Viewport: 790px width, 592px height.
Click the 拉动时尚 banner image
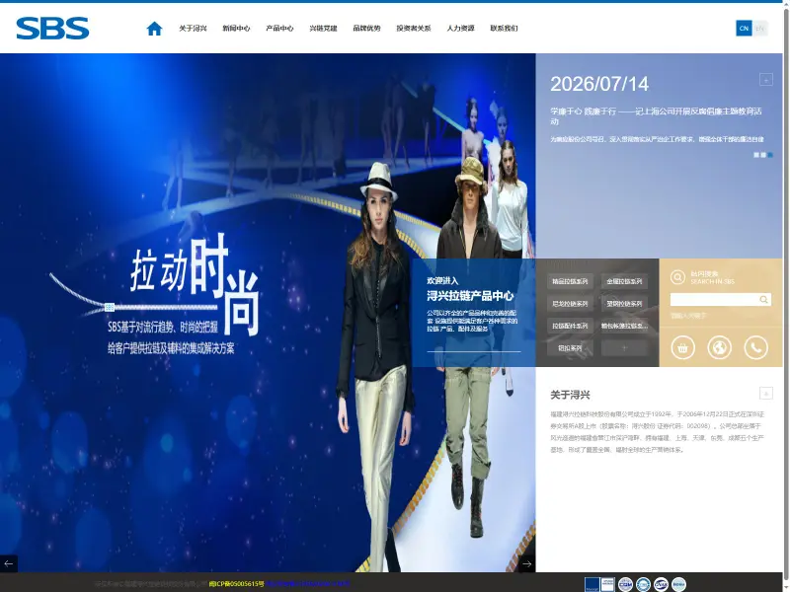point(268,313)
